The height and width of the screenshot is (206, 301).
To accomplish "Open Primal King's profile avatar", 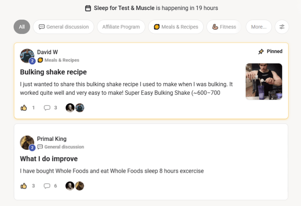I will pyautogui.click(x=27, y=142).
